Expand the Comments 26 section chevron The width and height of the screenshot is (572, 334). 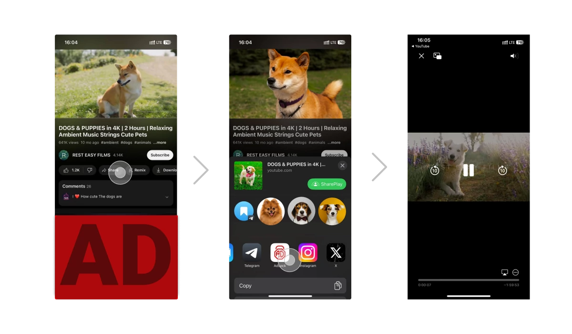click(167, 197)
